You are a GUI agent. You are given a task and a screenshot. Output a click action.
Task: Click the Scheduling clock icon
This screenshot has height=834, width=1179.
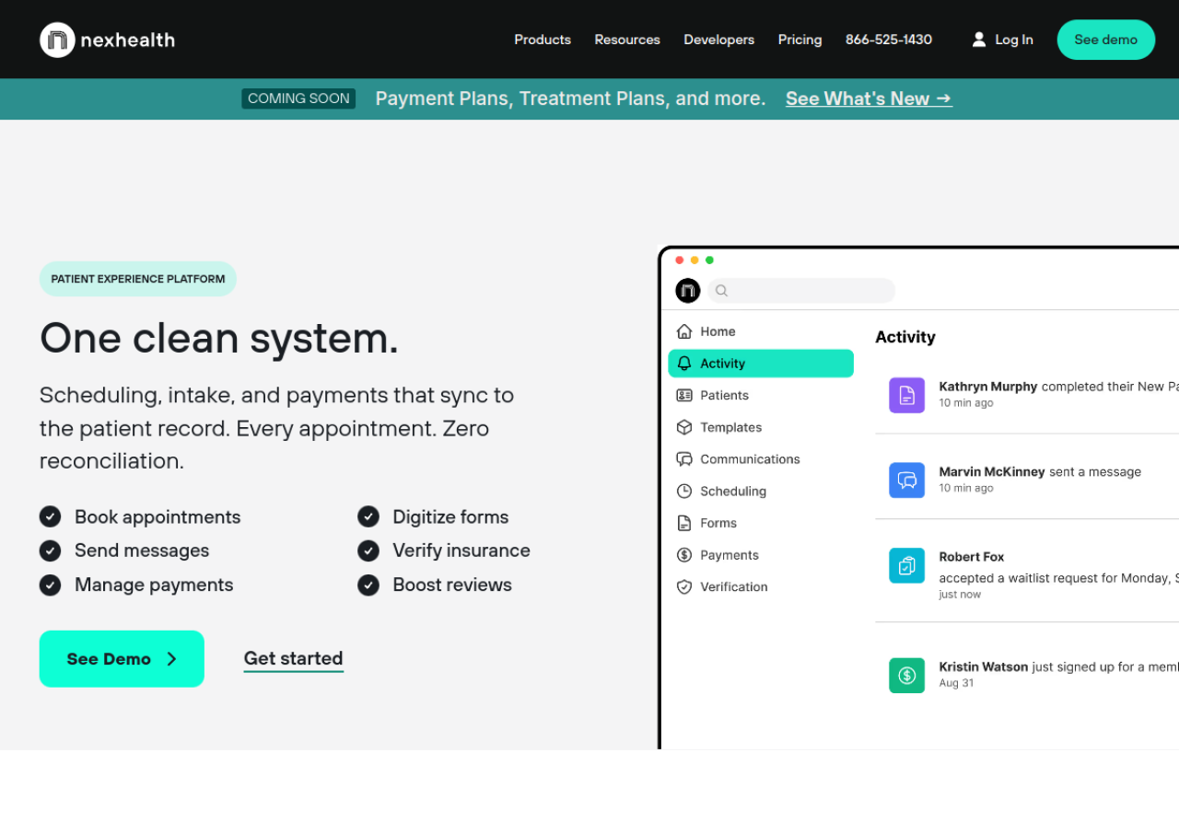pyautogui.click(x=684, y=492)
